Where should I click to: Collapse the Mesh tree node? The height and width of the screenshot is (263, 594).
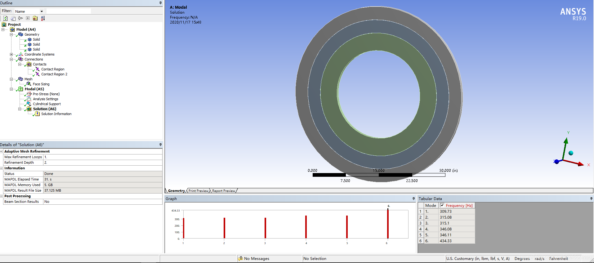[11, 79]
